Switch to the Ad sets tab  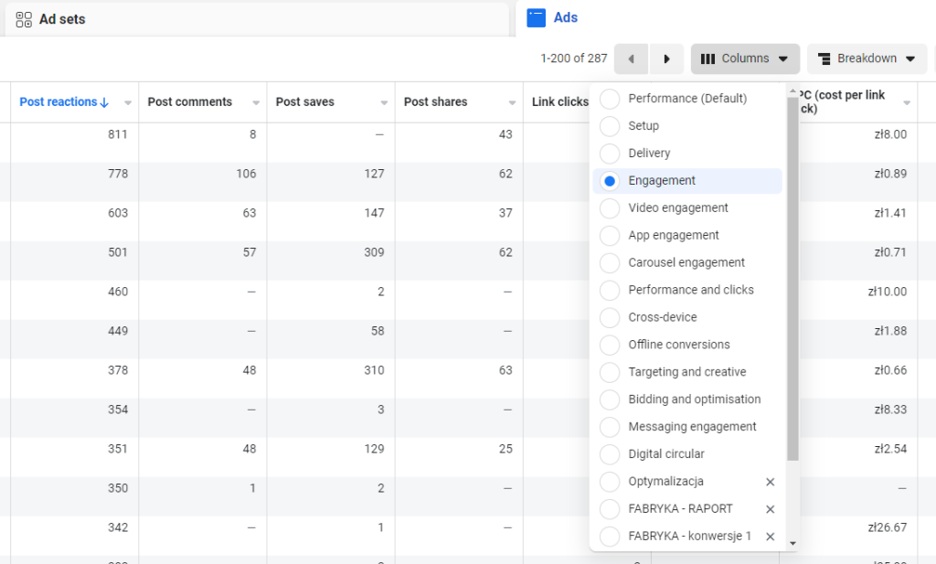click(x=257, y=19)
